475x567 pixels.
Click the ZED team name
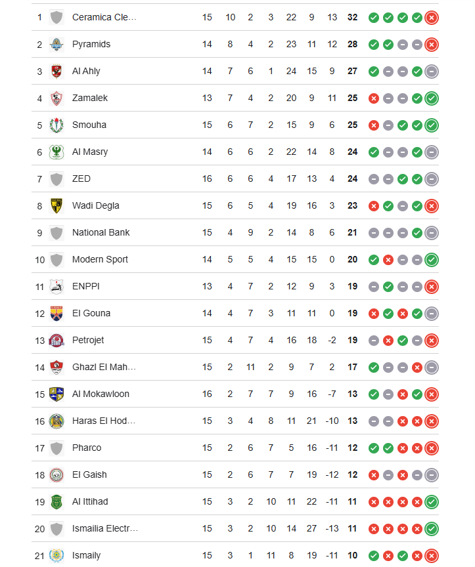pos(81,179)
